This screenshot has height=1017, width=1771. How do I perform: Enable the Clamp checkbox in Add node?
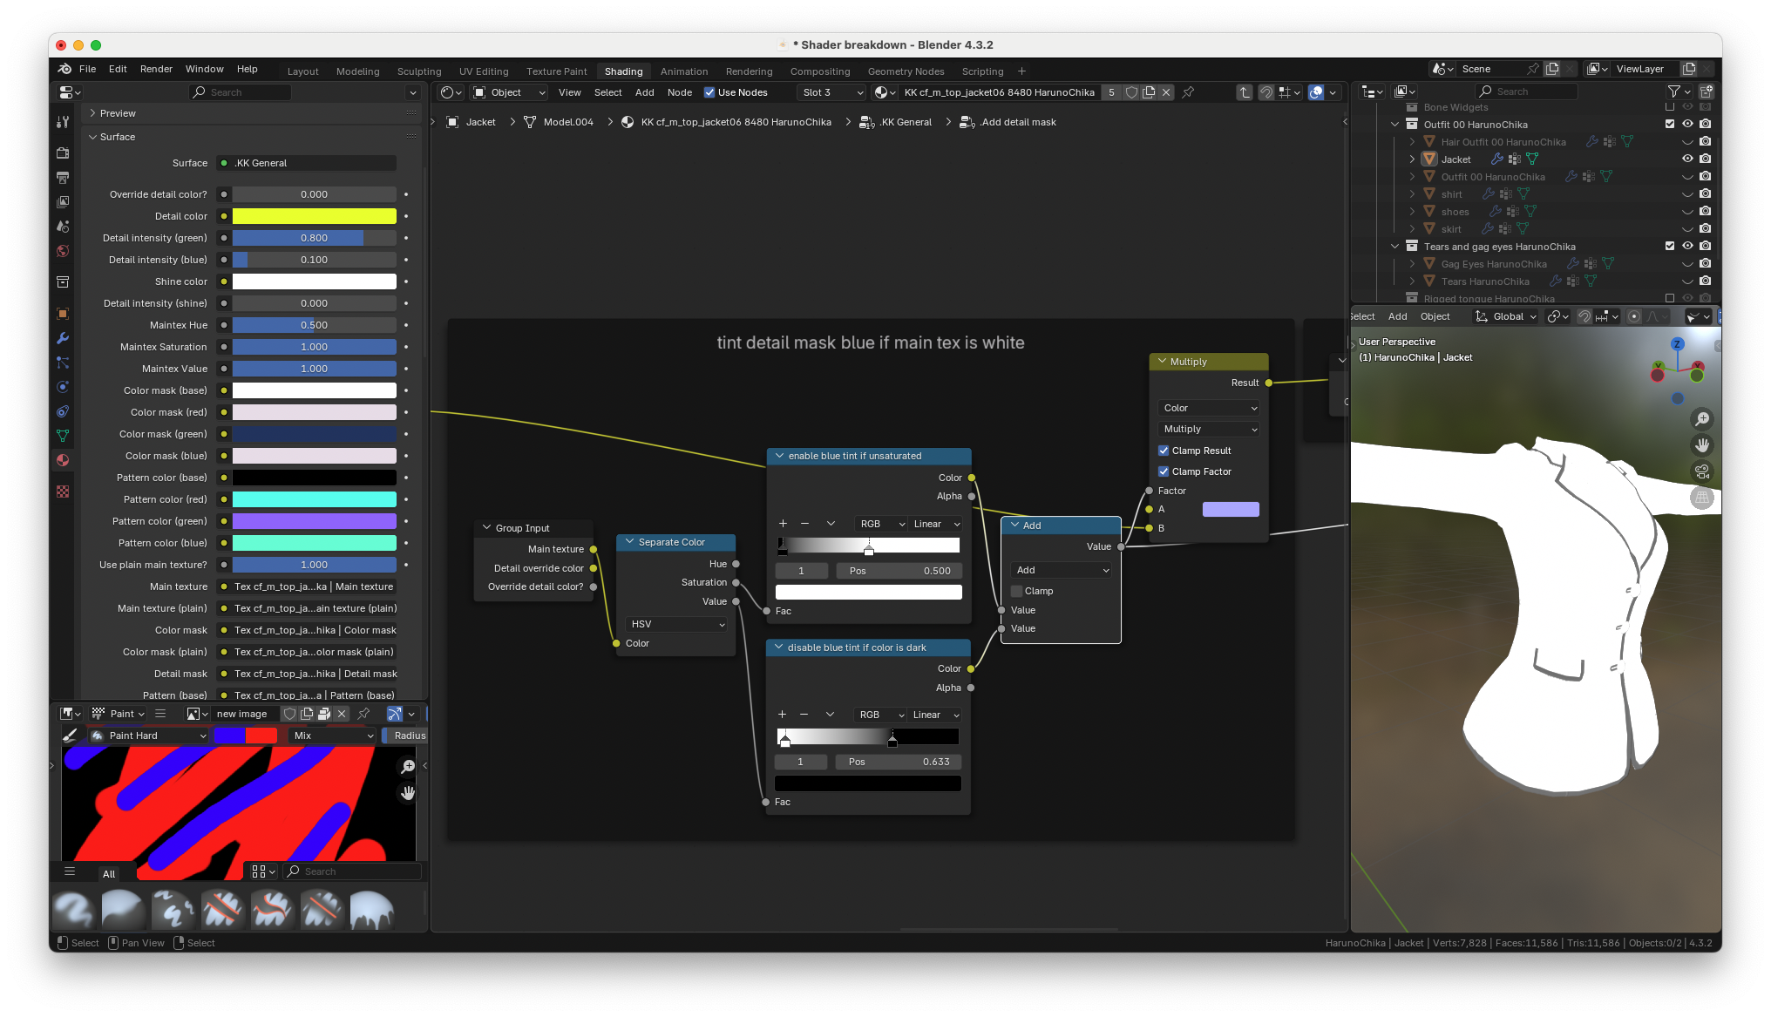[x=1016, y=591]
